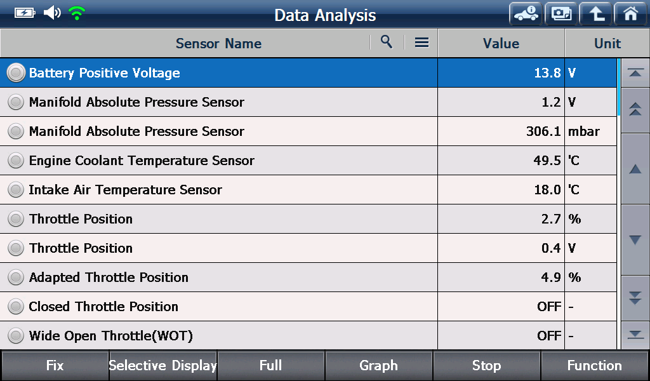Search sensors with the magnifier icon
Image resolution: width=650 pixels, height=381 pixels.
[387, 42]
